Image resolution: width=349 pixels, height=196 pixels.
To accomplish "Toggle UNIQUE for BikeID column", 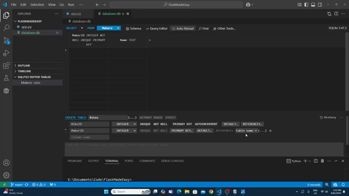I will tap(145, 124).
